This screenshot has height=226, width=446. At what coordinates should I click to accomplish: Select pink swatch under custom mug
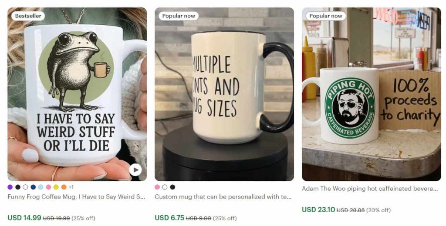click(x=157, y=187)
